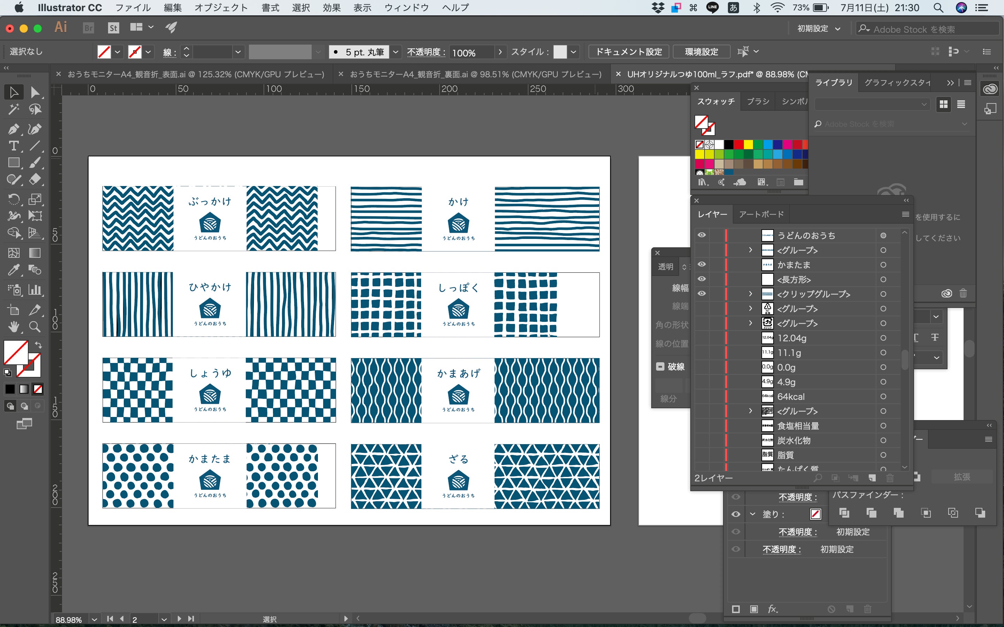1004x627 pixels.
Task: Toggle the 破線 dashed line checkbox
Action: tap(661, 366)
